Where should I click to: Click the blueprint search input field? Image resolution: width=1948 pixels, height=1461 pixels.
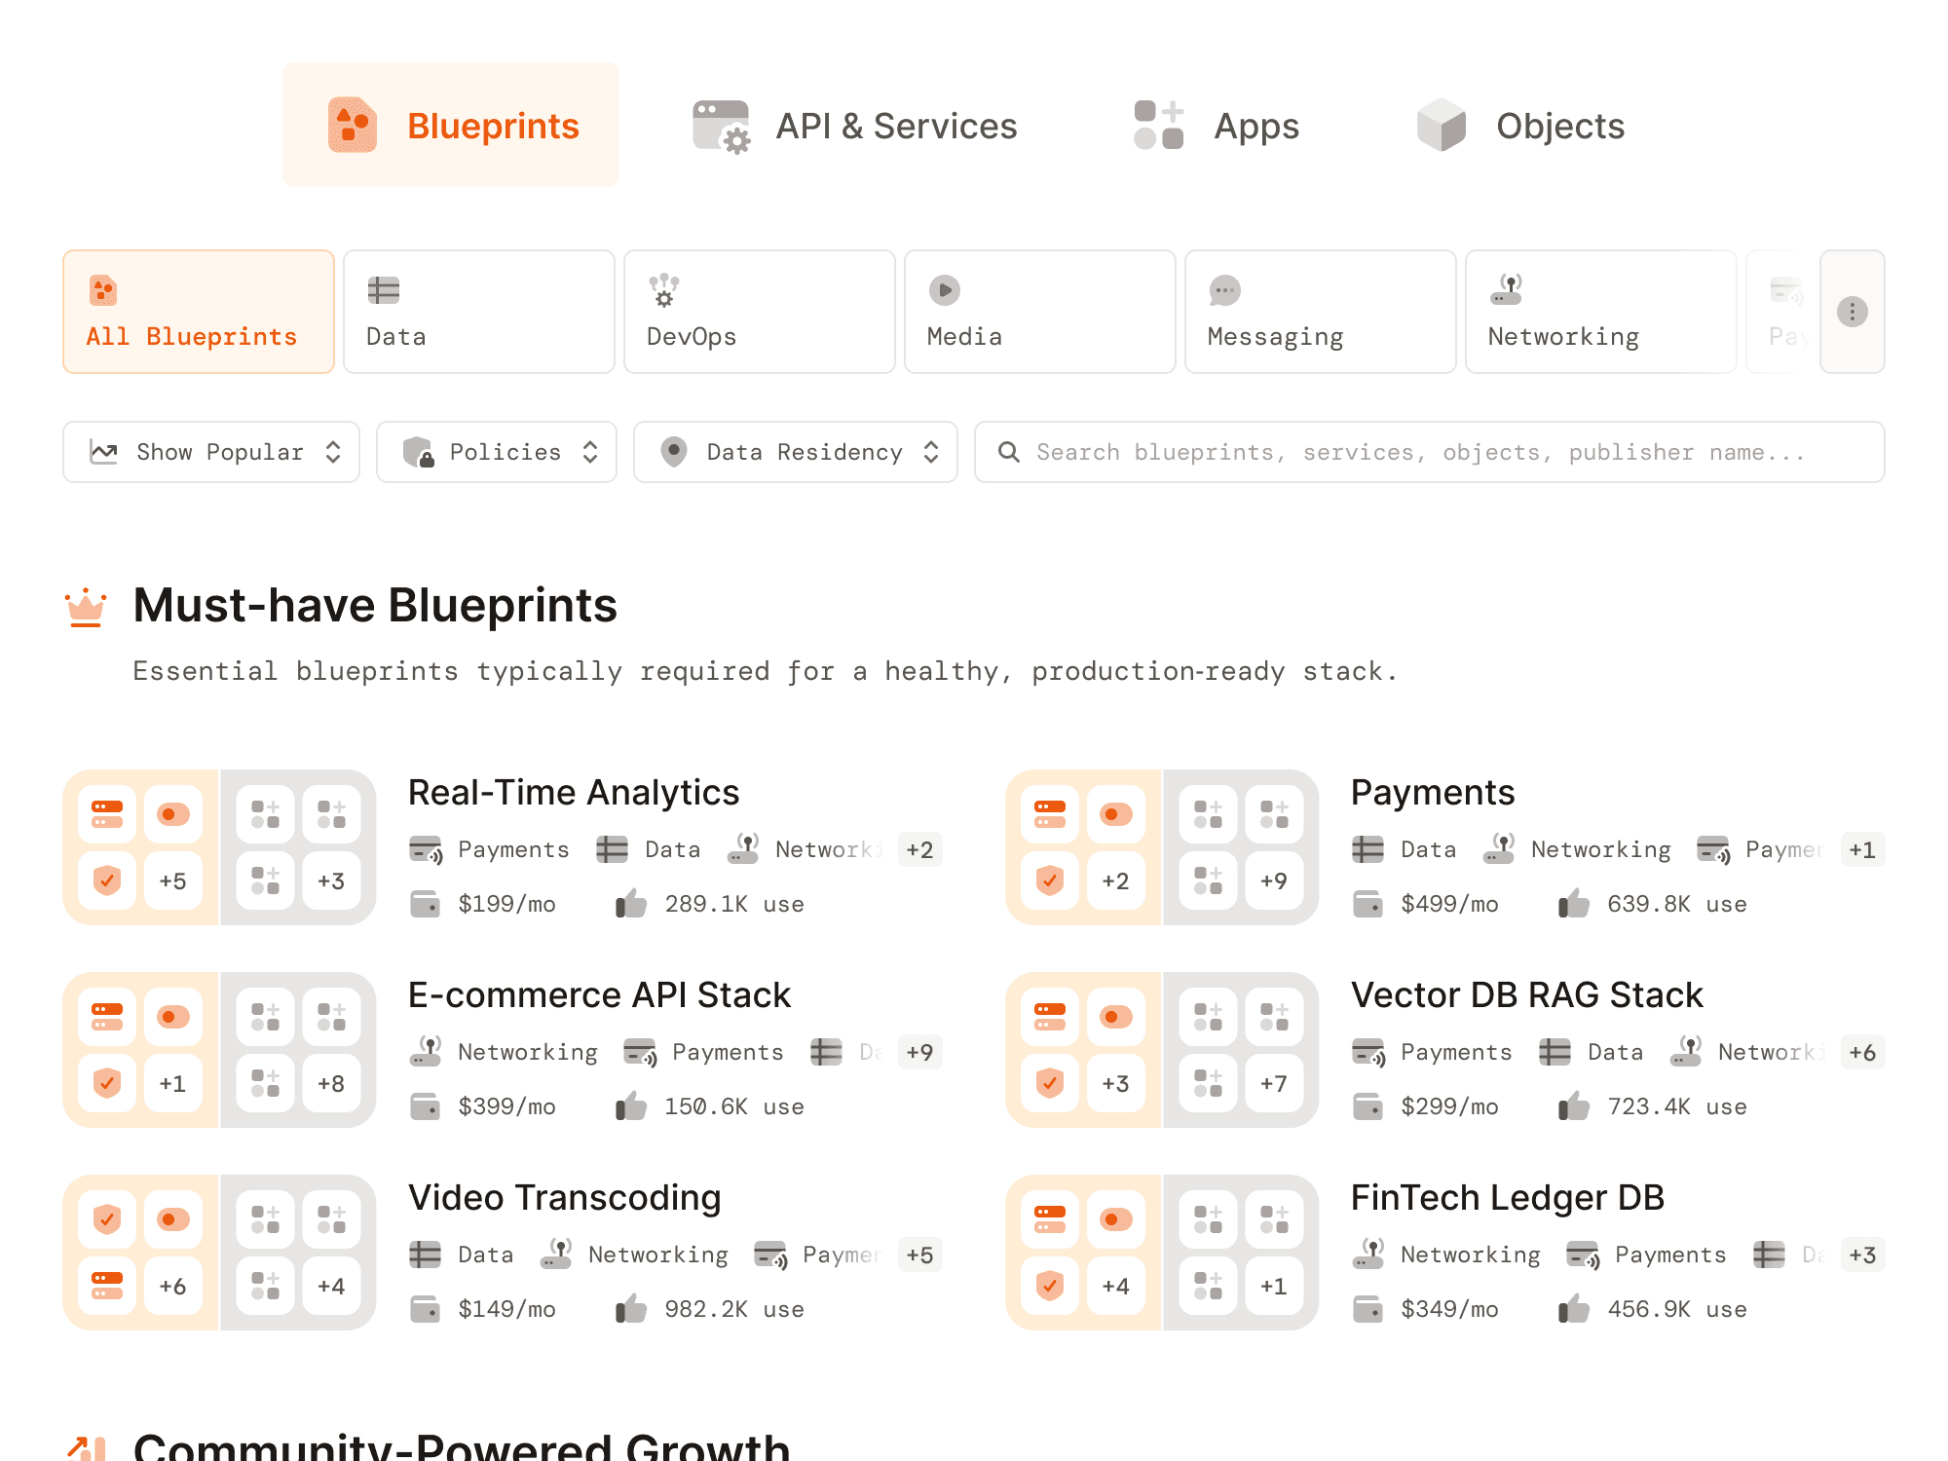[x=1412, y=451]
